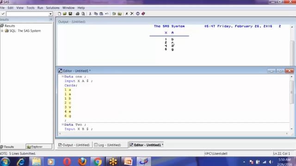
Task: Click the Cut scissors icon
Action: click(90, 14)
